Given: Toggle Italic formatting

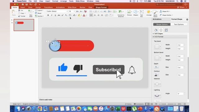Looking at the screenshot, I should coord(52,15).
